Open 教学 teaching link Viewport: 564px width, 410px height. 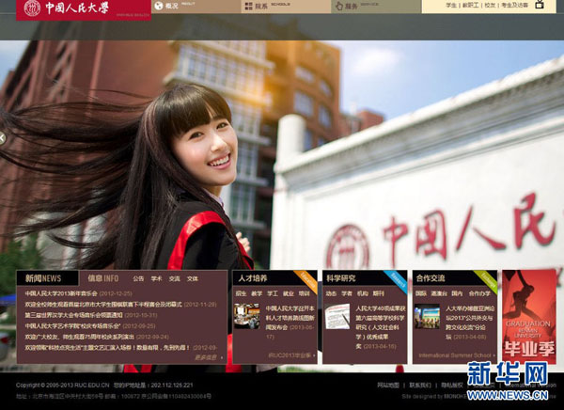coord(257,293)
